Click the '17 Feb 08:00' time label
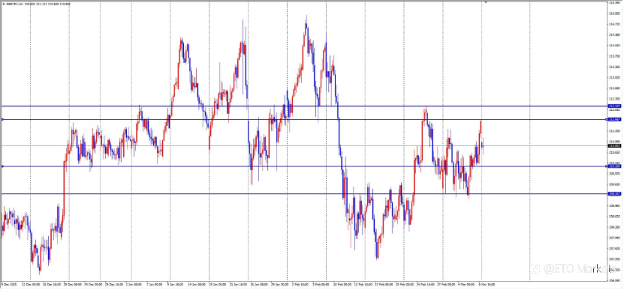Image resolution: width=624 pixels, height=290 pixels. [x=384, y=285]
